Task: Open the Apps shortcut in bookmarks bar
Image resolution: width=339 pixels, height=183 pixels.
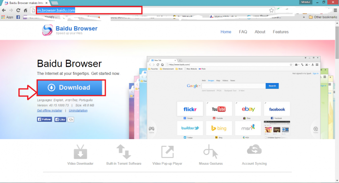Action: click(7, 17)
